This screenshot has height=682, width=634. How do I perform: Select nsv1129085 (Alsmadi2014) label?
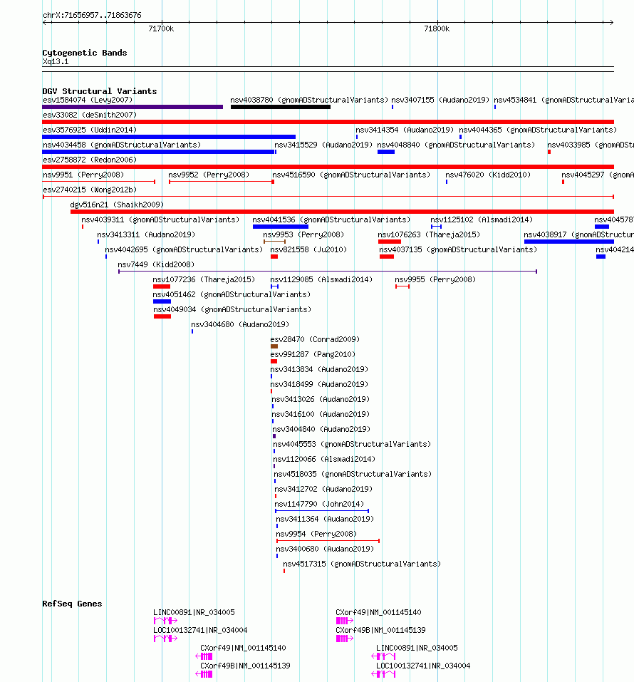click(321, 279)
